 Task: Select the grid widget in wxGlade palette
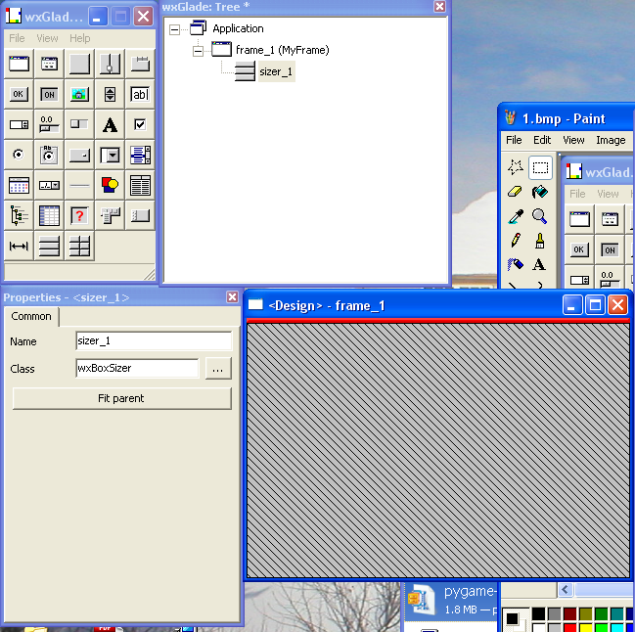coord(49,215)
